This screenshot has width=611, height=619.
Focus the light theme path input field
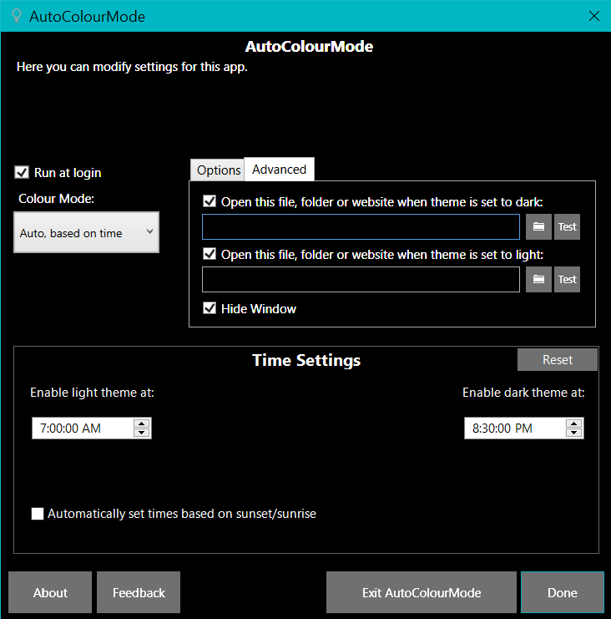tap(361, 280)
